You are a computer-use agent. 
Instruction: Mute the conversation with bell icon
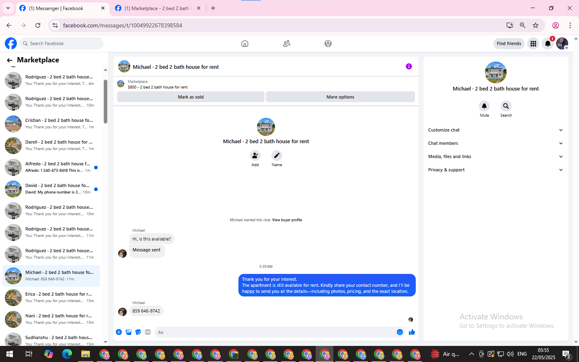484,106
